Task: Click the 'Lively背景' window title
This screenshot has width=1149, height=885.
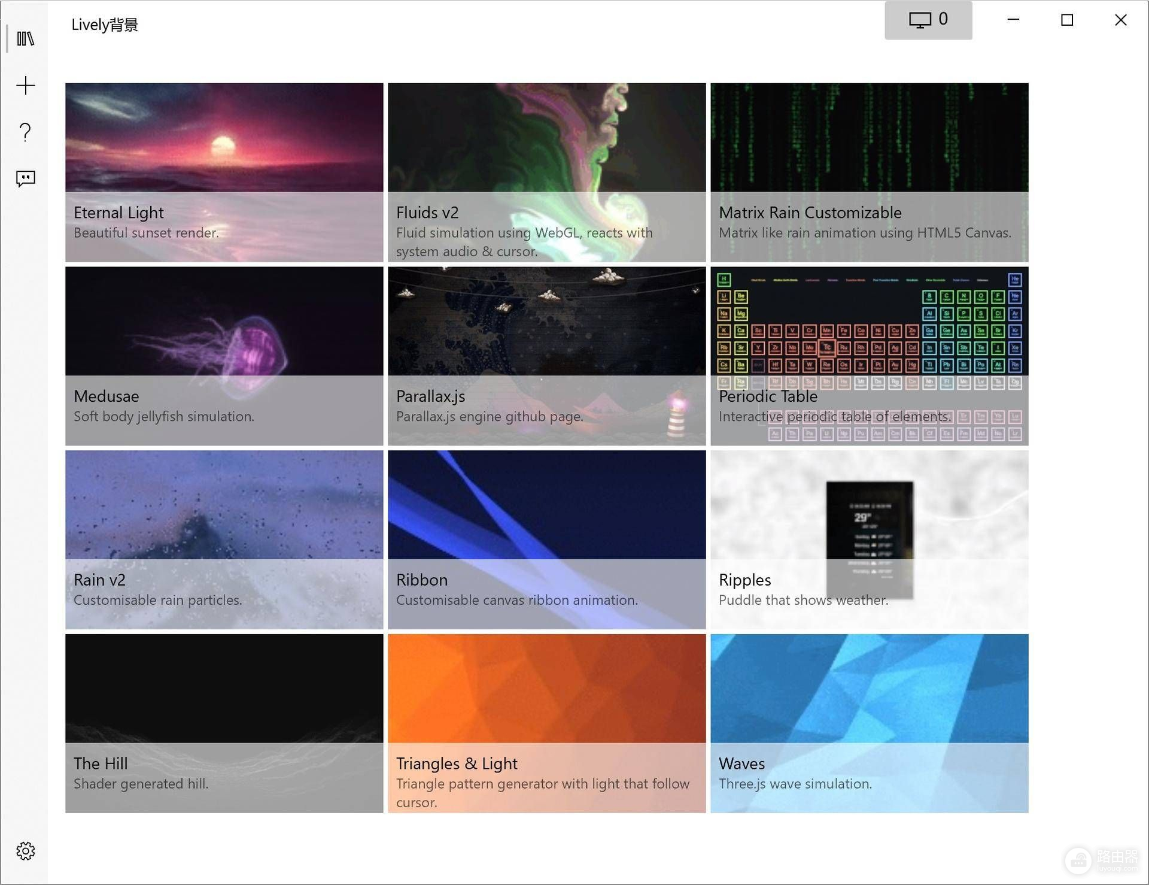Action: [105, 25]
